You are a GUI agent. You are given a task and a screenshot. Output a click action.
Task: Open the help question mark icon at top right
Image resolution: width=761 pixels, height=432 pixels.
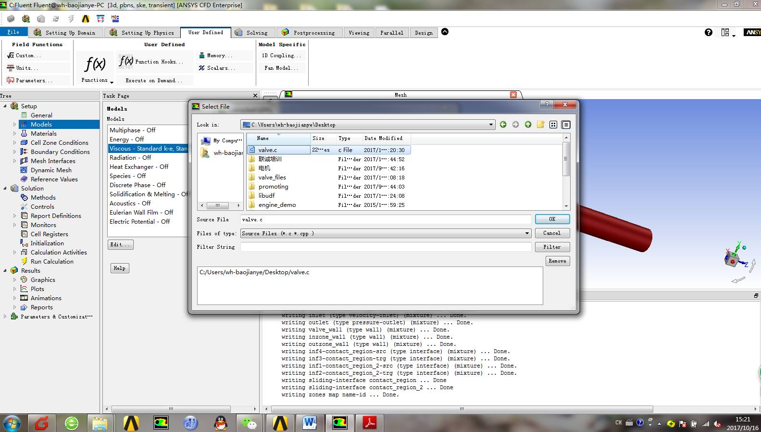709,32
